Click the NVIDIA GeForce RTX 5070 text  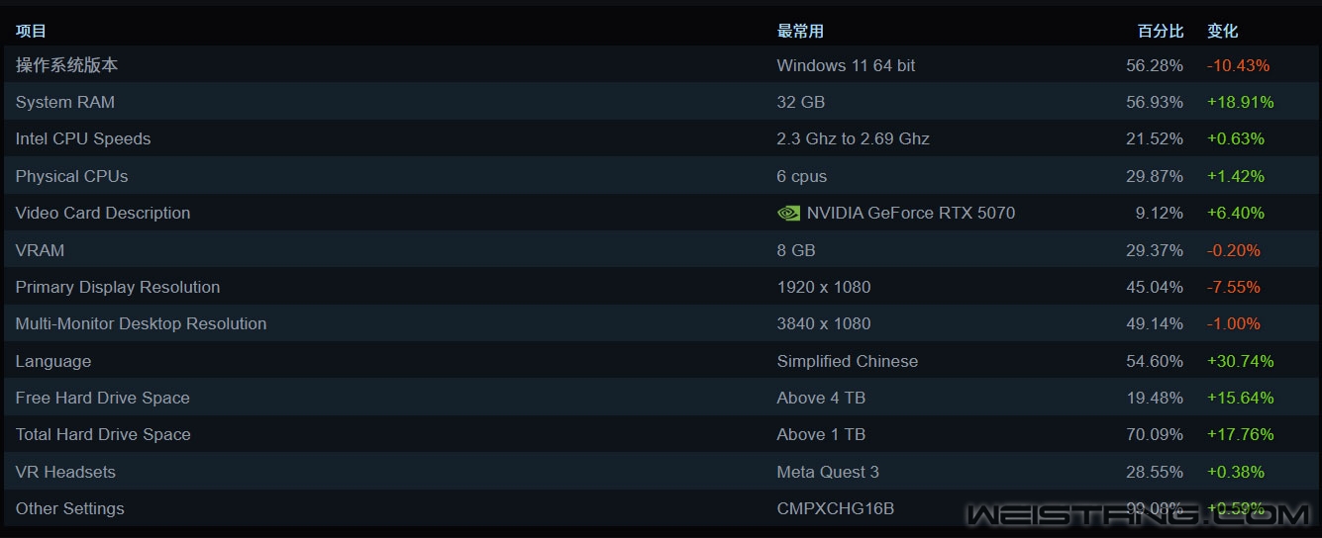click(x=911, y=213)
